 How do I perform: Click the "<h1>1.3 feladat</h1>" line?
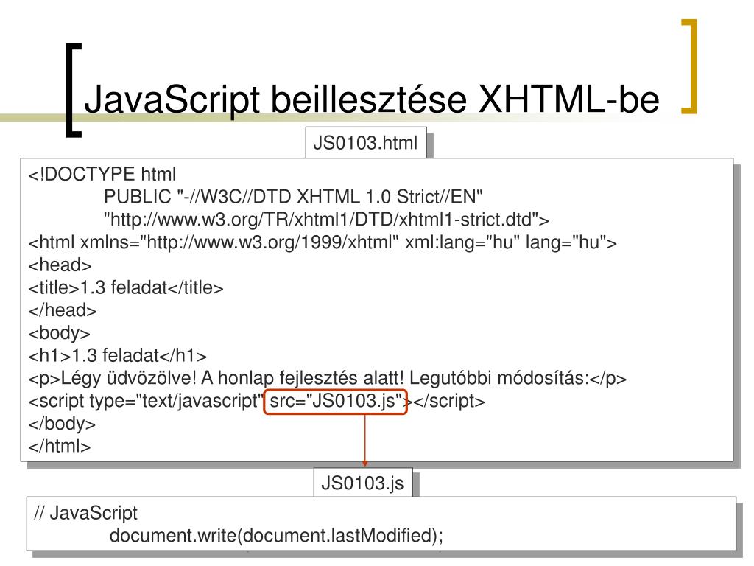click(x=117, y=356)
